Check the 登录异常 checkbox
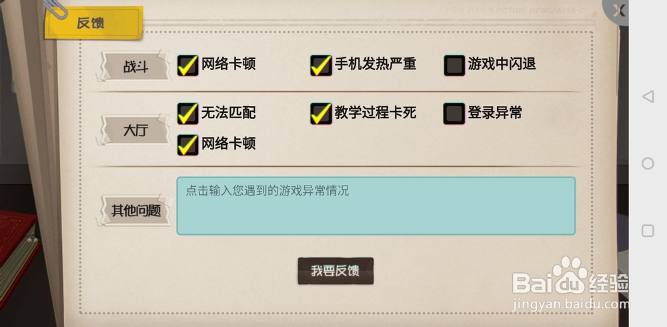Image resolution: width=667 pixels, height=327 pixels. coord(454,113)
